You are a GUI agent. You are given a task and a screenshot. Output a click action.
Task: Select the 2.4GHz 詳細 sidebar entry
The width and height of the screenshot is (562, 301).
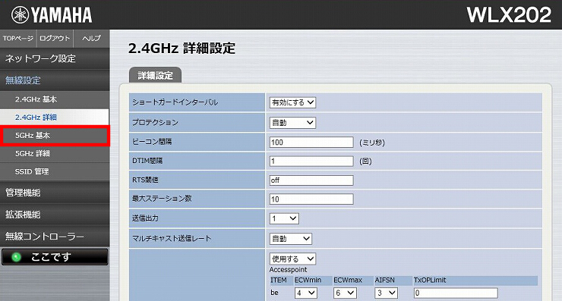click(55, 118)
